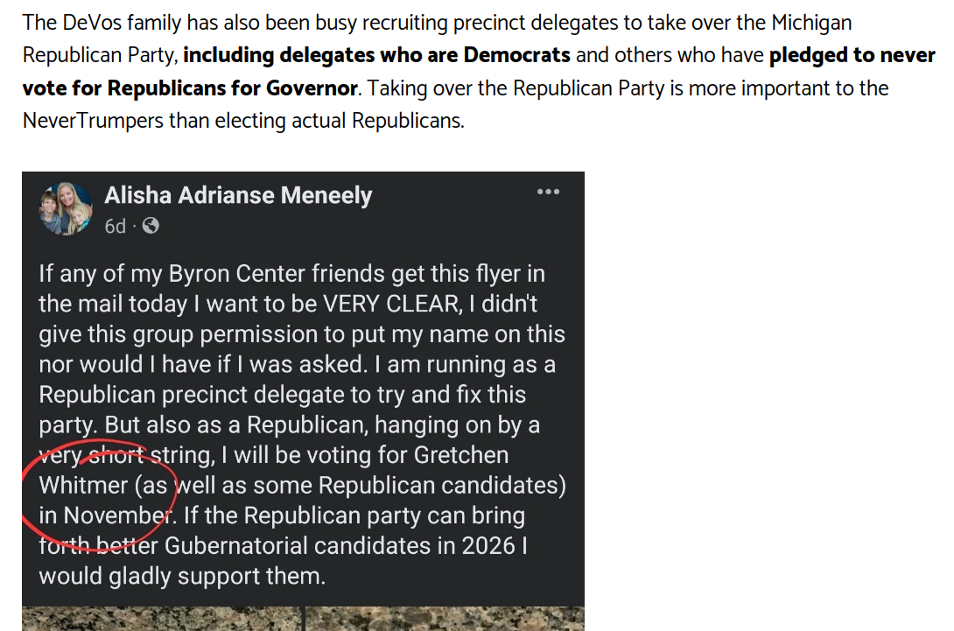Open the '6d' post timestamp
954x631 pixels.
[115, 227]
